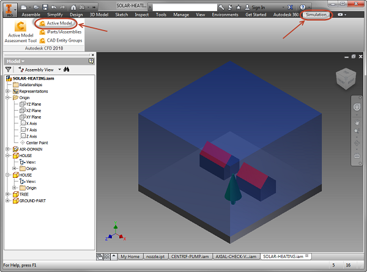Select the GROUND-PART tree item
Viewport: 367px width, 272px height.
(x=32, y=200)
